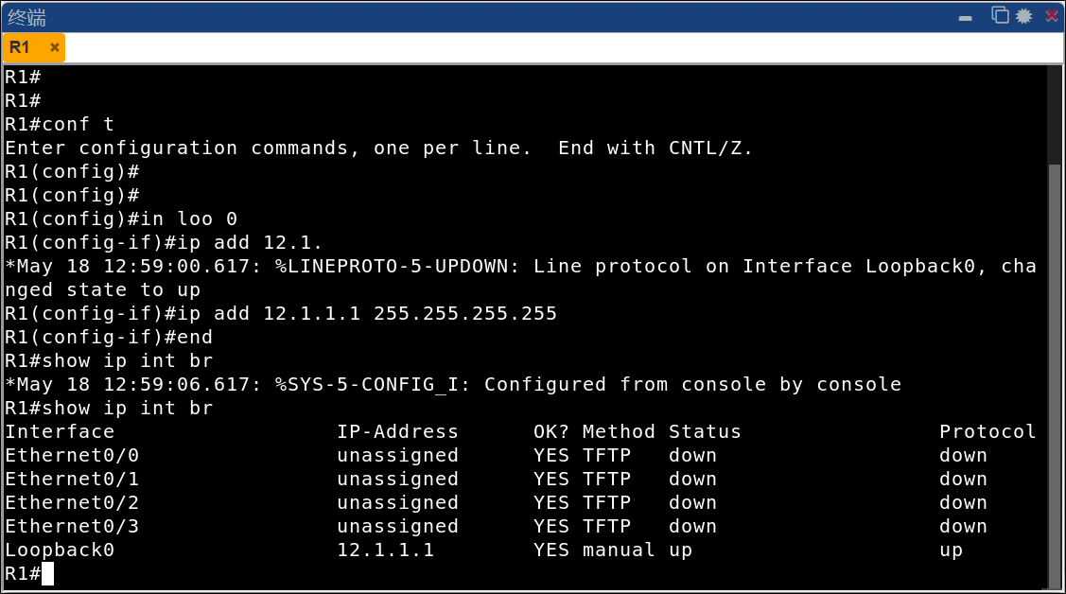Click the 'conf t' command line
This screenshot has width=1066, height=594.
coord(60,124)
